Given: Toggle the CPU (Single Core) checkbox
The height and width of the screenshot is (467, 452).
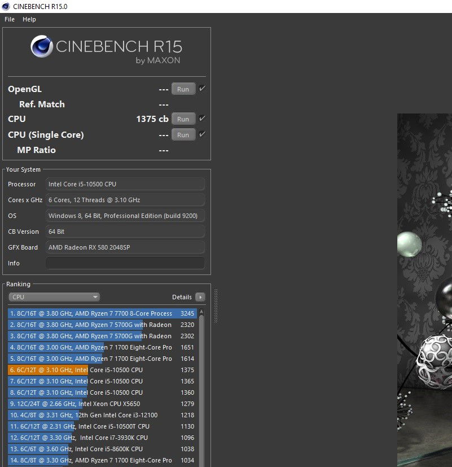Looking at the screenshot, I should (x=202, y=134).
